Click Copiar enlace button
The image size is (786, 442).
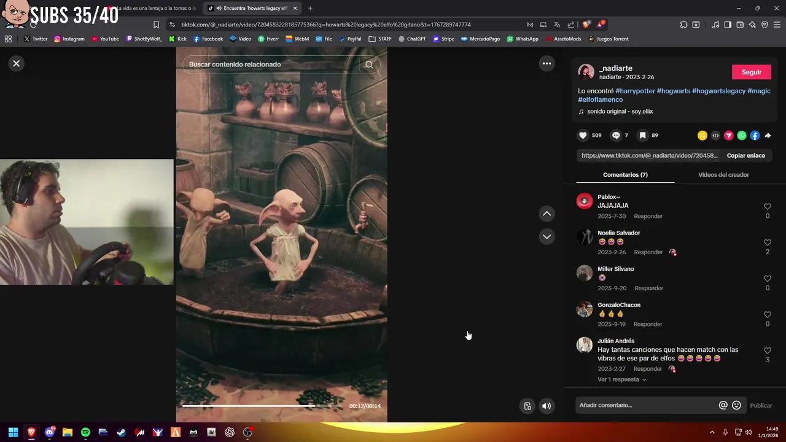[745, 155]
